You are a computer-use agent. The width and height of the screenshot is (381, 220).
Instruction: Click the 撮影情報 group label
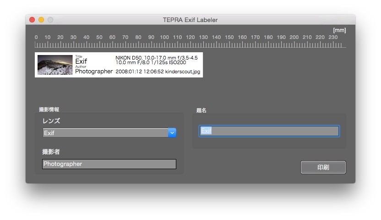pos(49,110)
